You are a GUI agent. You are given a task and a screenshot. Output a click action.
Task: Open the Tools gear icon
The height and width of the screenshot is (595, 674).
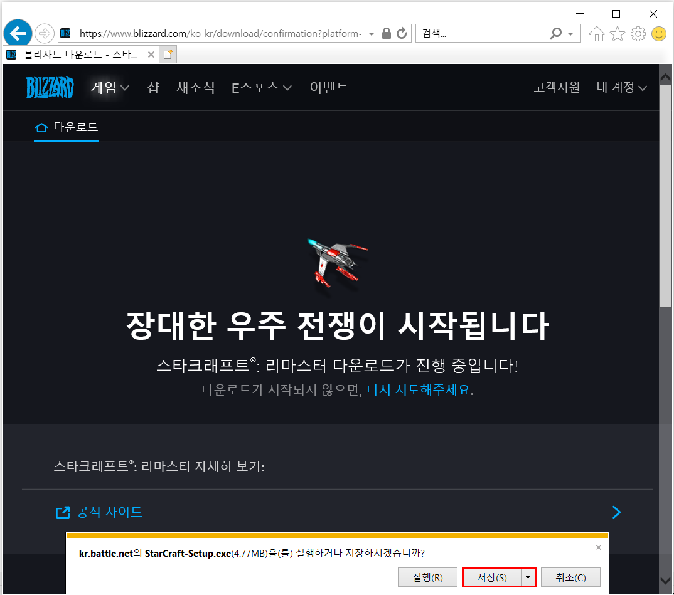point(638,33)
